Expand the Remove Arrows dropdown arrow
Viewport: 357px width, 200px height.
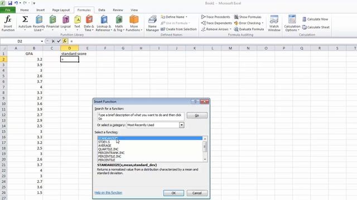click(230, 29)
